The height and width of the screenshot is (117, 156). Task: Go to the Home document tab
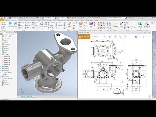(19, 97)
